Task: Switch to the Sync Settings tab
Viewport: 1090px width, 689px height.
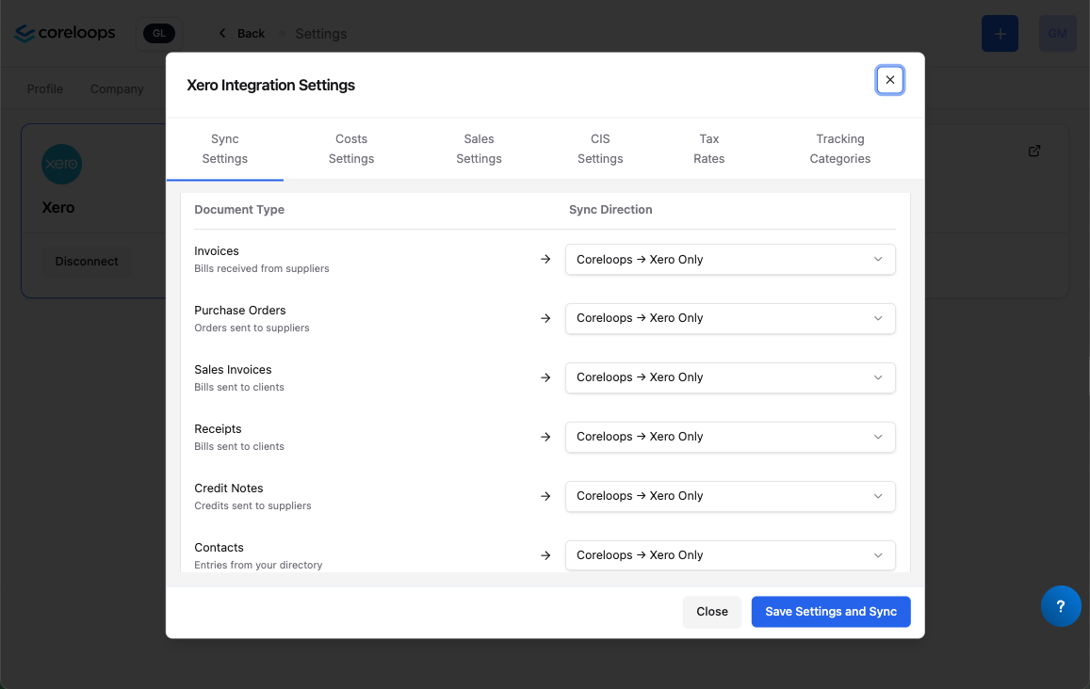Action: click(x=224, y=149)
